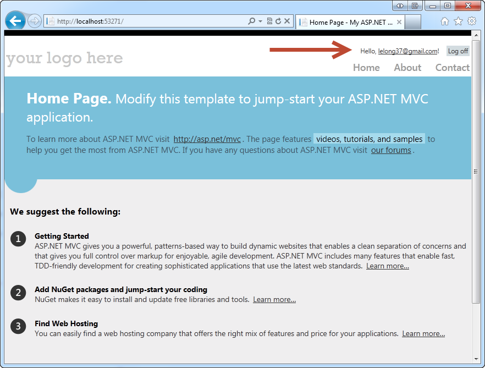Expand the address bar search dropdown arrow
Viewport: 485px width, 368px height.
[x=260, y=21]
